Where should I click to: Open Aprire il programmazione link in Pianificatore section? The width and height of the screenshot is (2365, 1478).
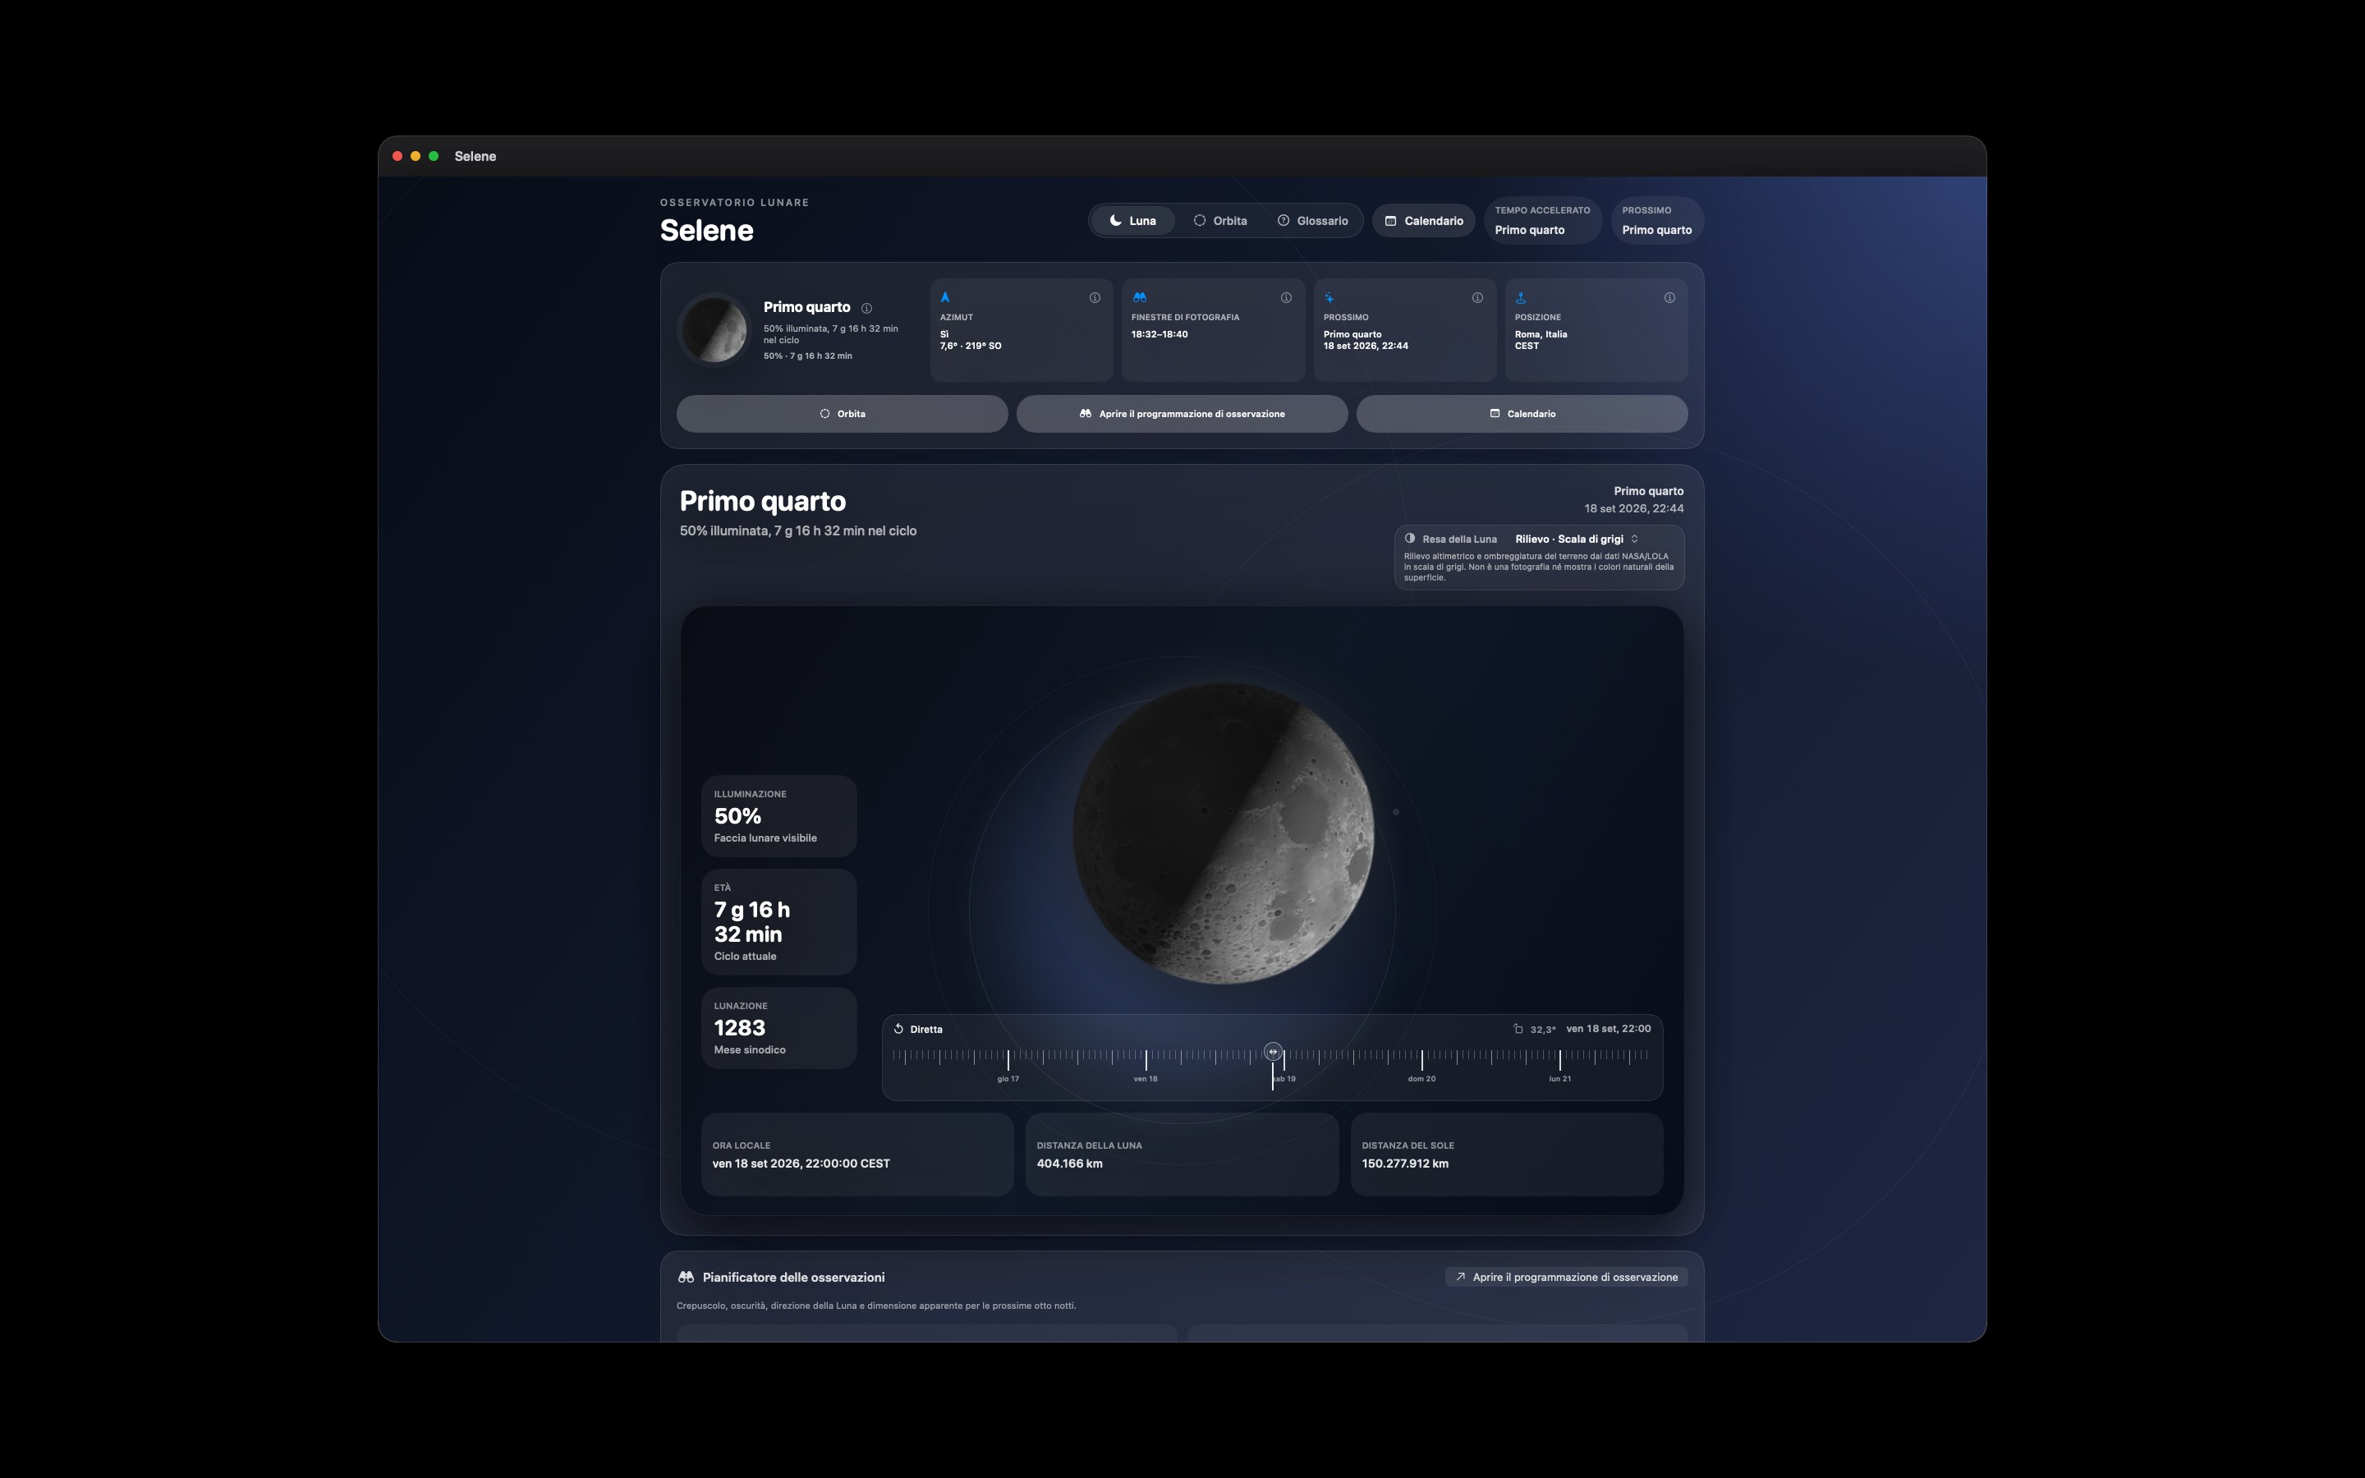[x=1567, y=1277]
